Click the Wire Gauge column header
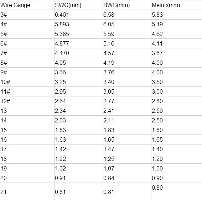Viewport: 202px width, 200px height. (15, 5)
